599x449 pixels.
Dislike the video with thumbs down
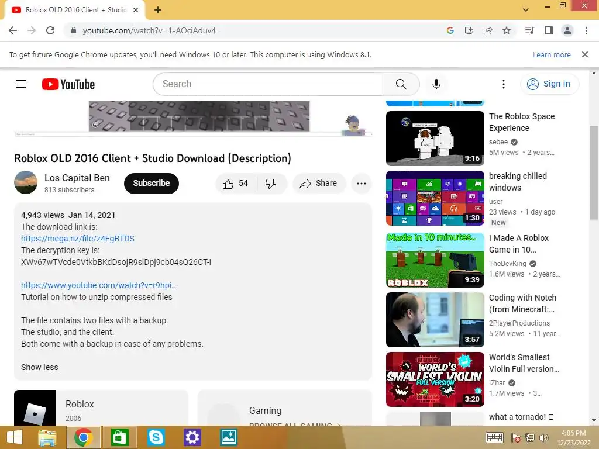tap(271, 184)
